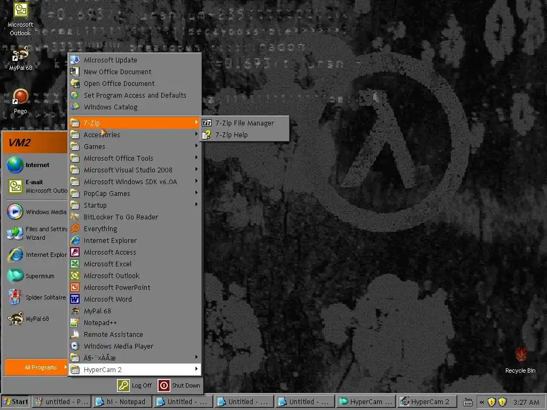
Task: Switch to untitled - P... taskbar button
Action: (x=62, y=401)
